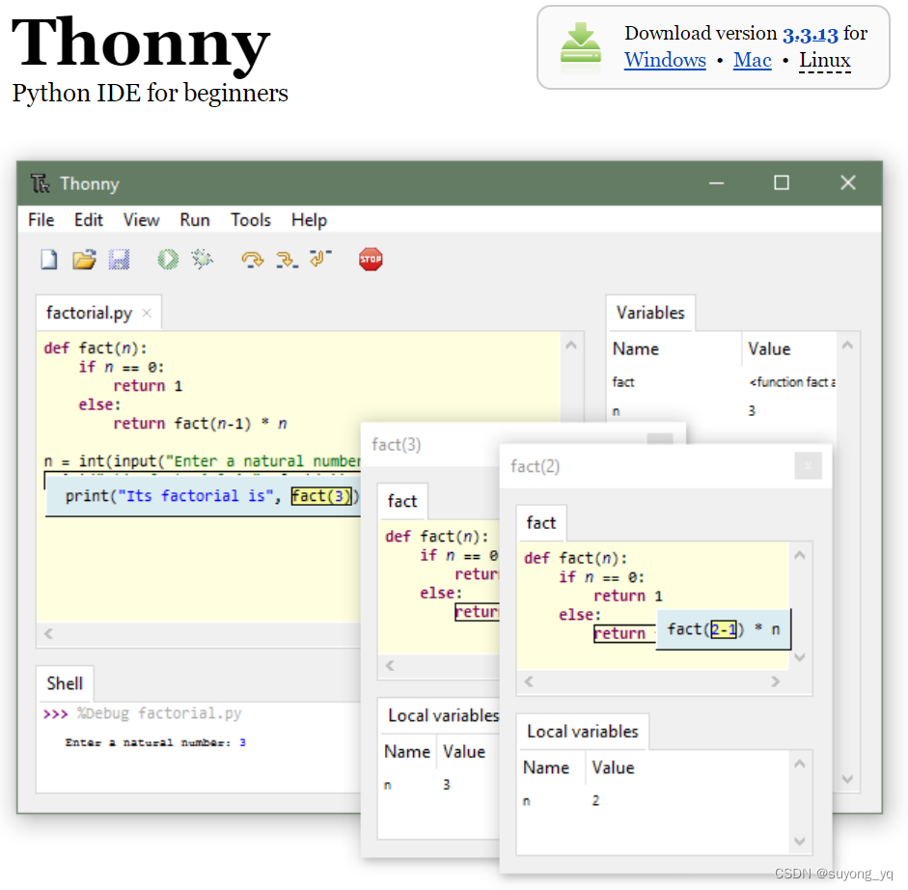Close the factorial.py editor tab
The width and height of the screenshot is (908, 890).
click(x=147, y=313)
